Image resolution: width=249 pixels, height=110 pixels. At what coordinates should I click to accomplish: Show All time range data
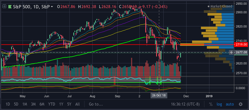pos(78,104)
